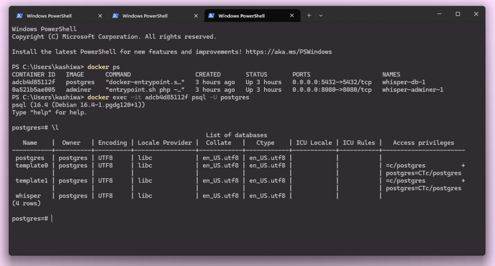Click the whisper-adminer-1 container name

click(413, 90)
